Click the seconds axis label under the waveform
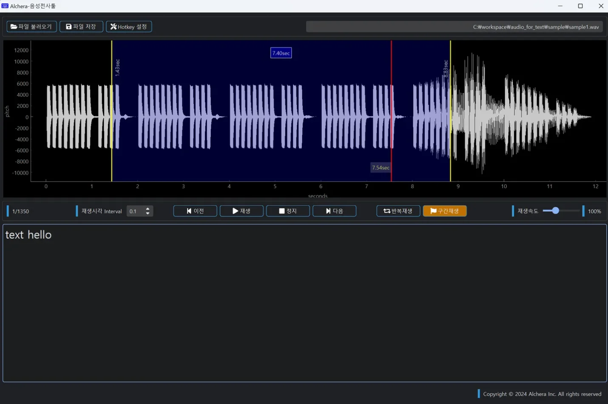608x404 pixels. pyautogui.click(x=318, y=196)
